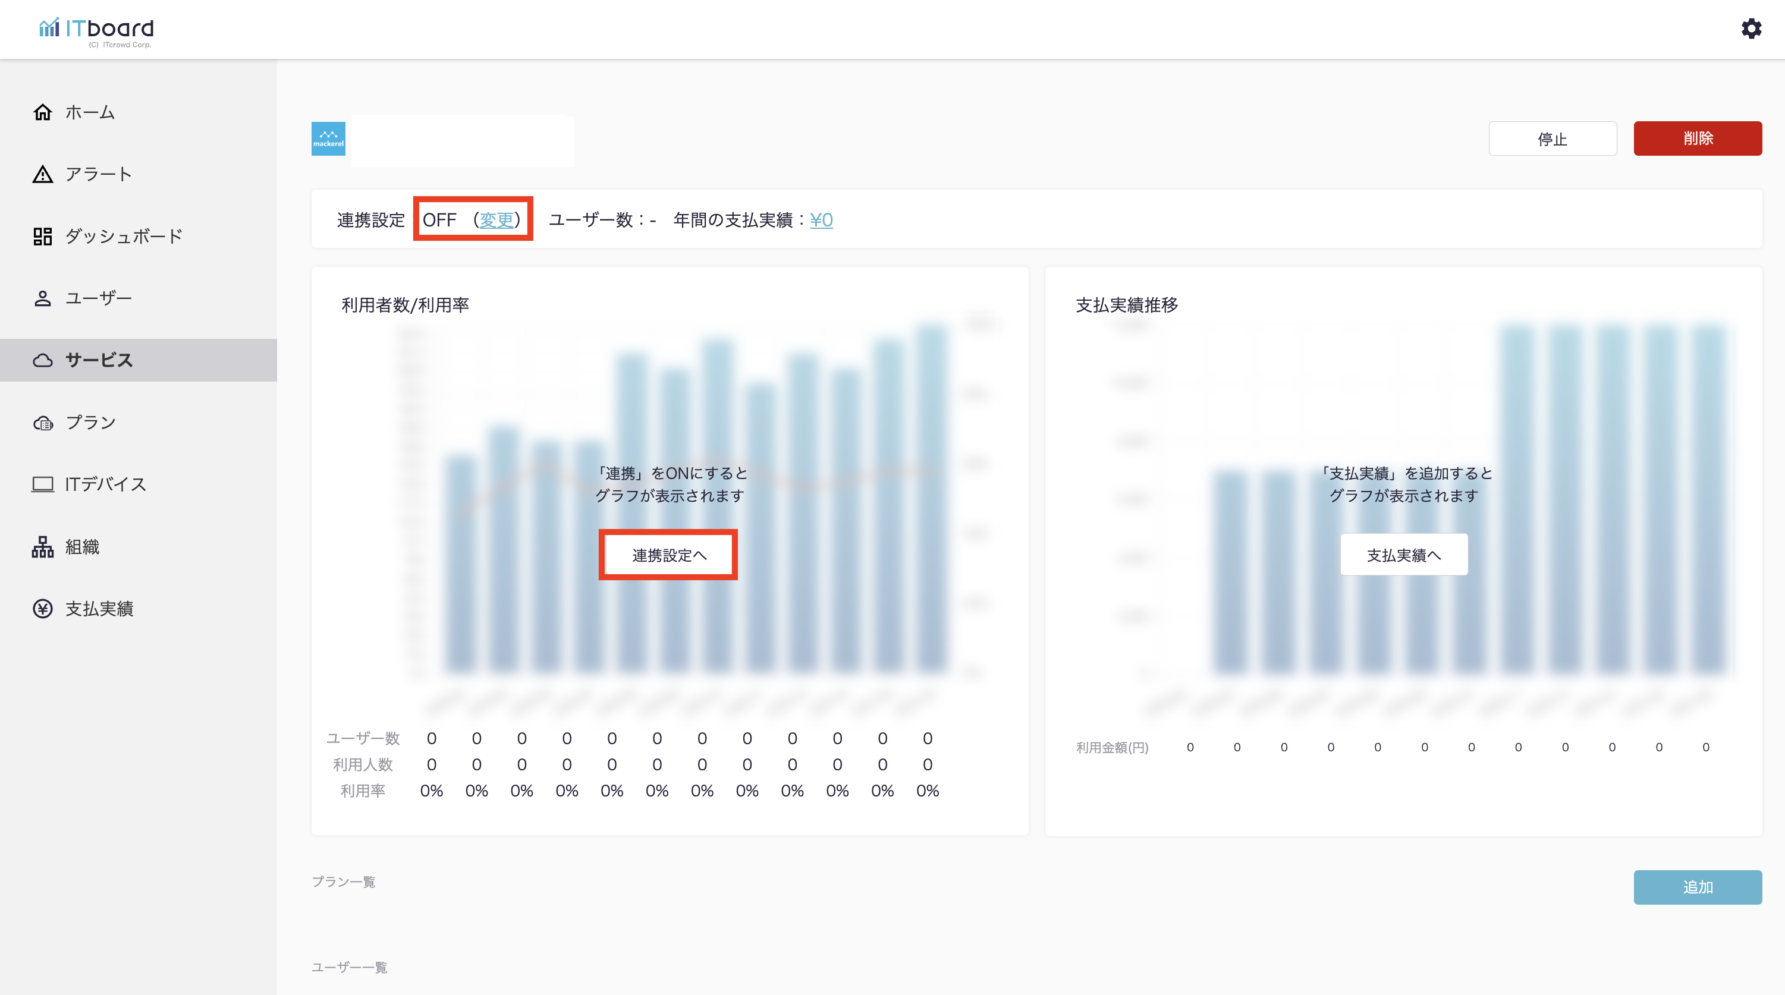Click the 変更 link next to OFF
The height and width of the screenshot is (995, 1785).
click(496, 220)
